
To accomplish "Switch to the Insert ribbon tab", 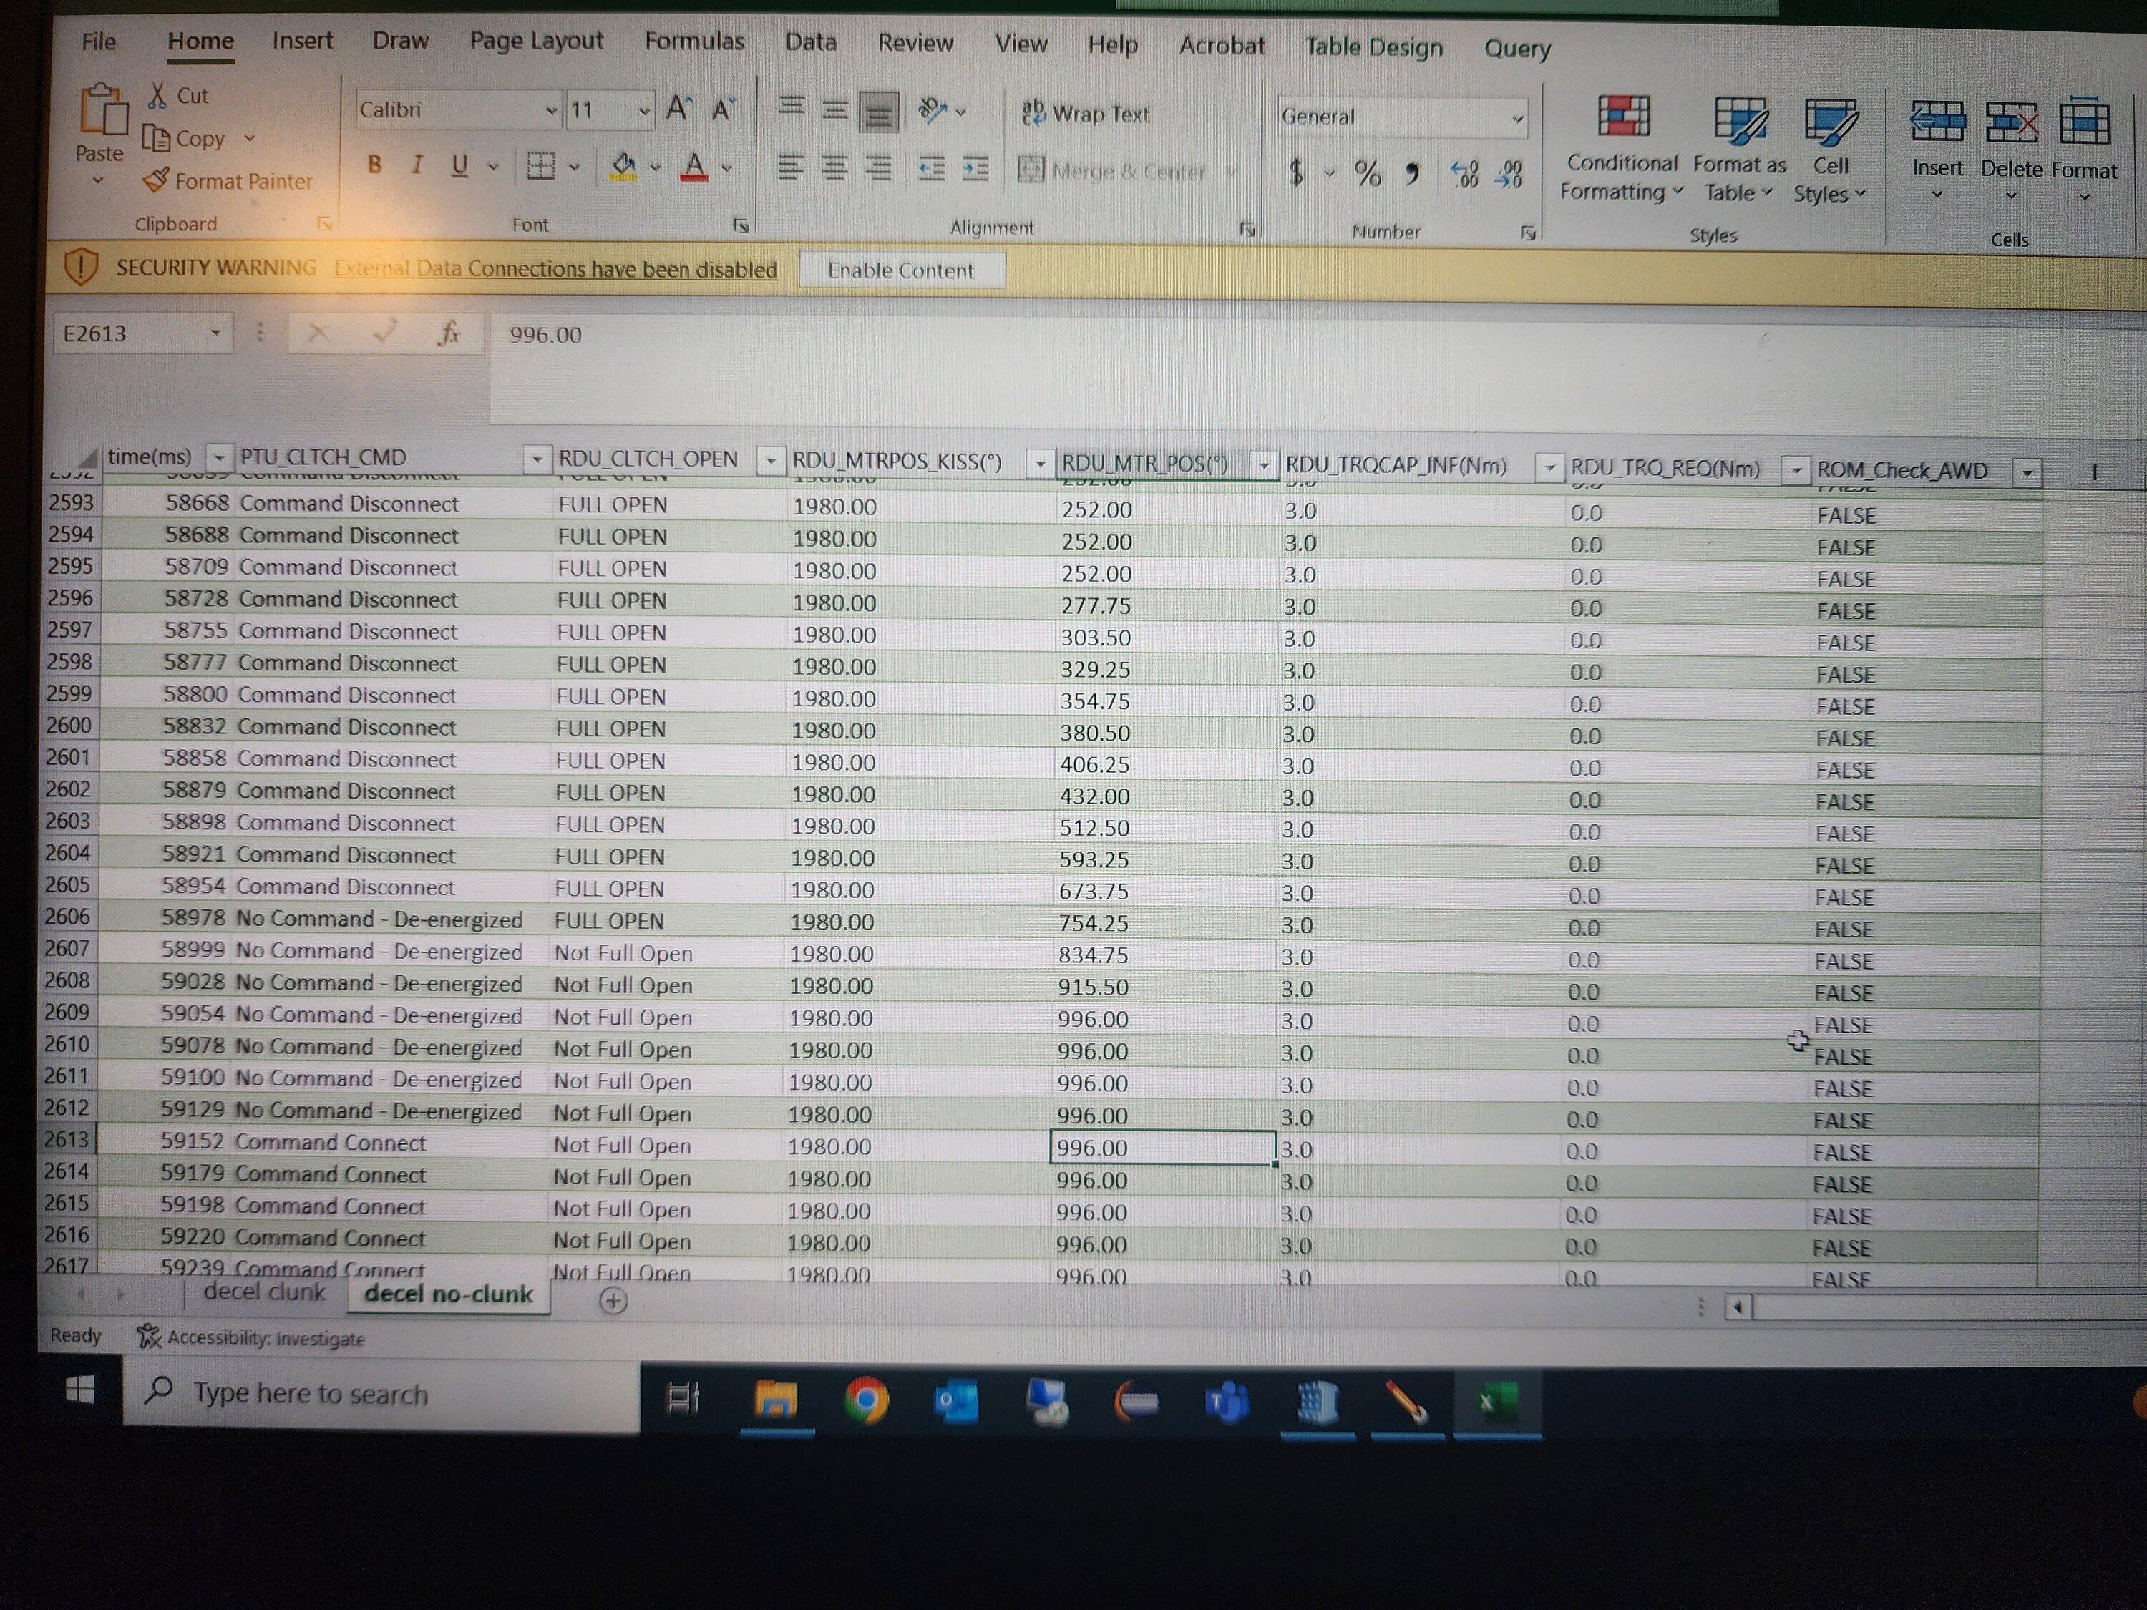I will pos(302,41).
